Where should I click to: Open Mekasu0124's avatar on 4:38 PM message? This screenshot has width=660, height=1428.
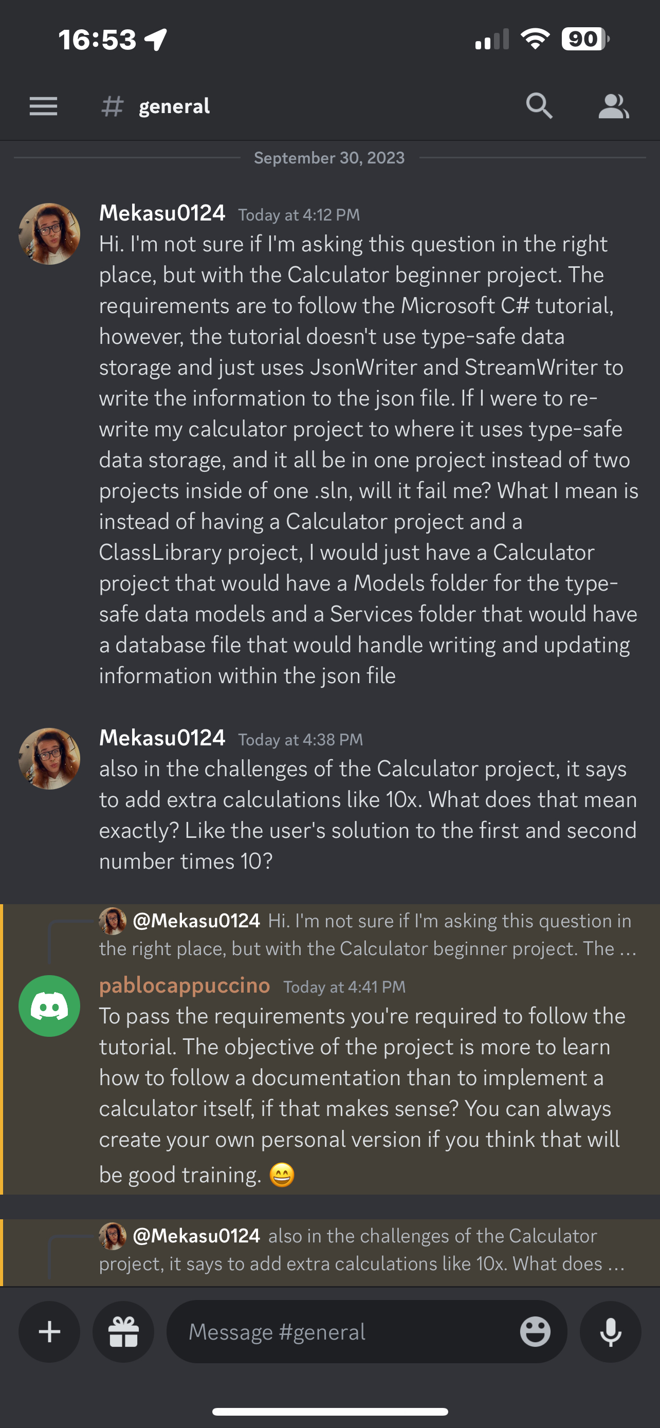point(49,758)
